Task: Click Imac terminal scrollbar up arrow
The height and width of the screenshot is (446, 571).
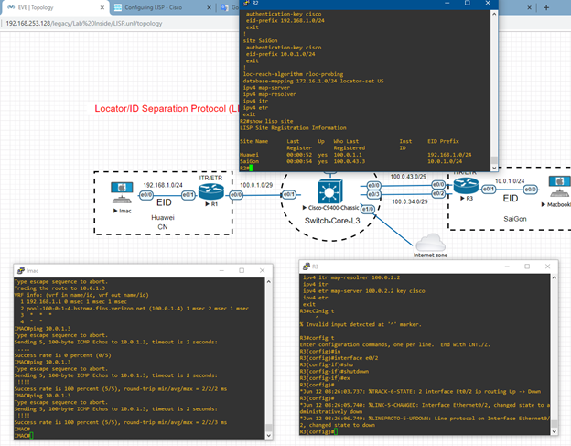Action: [x=269, y=282]
